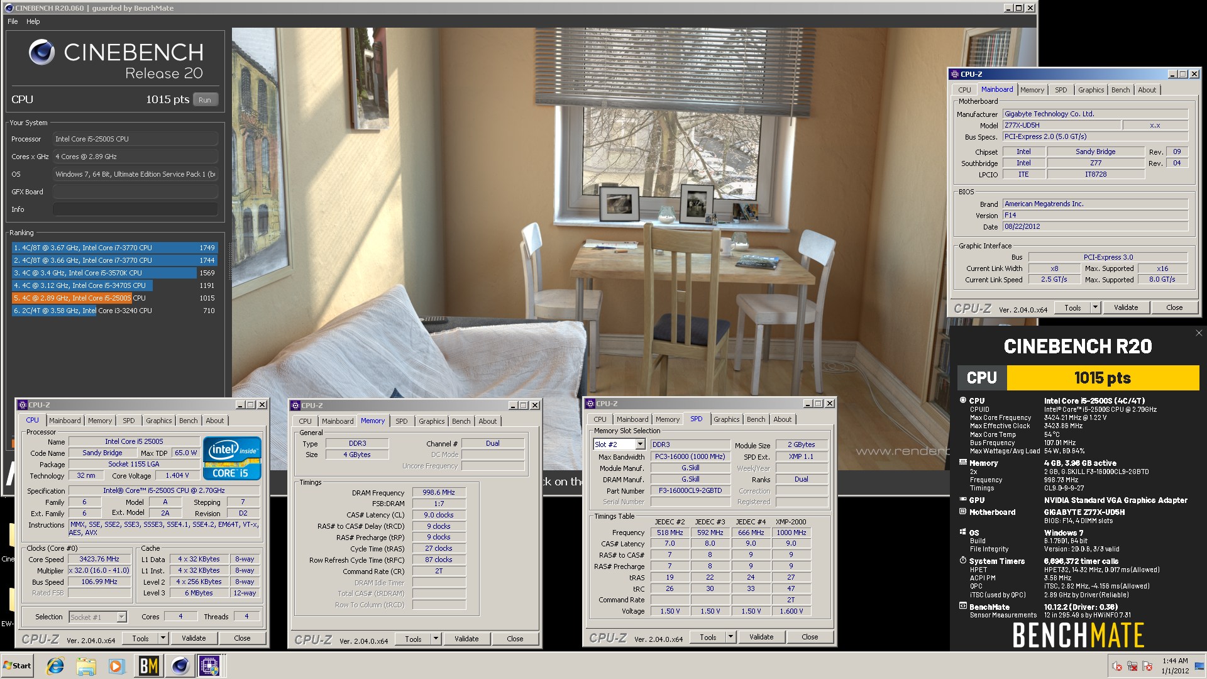1207x679 pixels.
Task: Open Tools dropdown arrow in CPU-Z Mainboard window
Action: (x=1095, y=307)
